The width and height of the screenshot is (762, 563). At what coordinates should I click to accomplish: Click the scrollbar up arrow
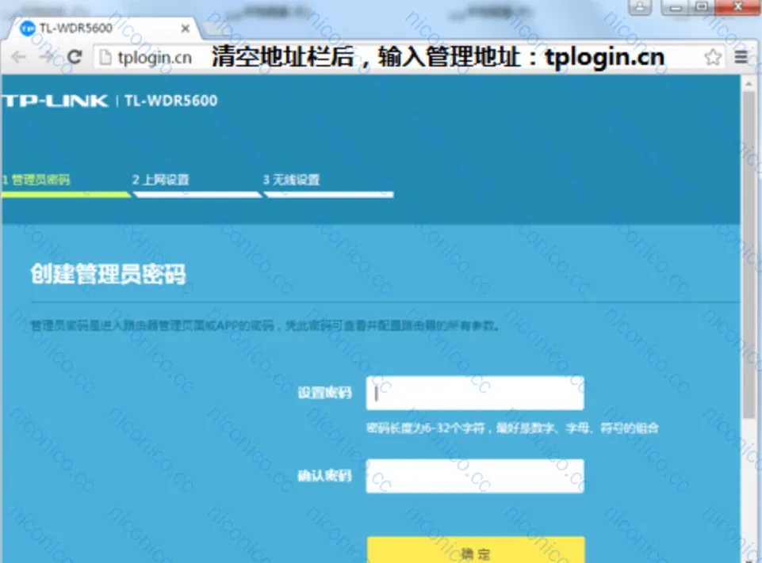749,83
